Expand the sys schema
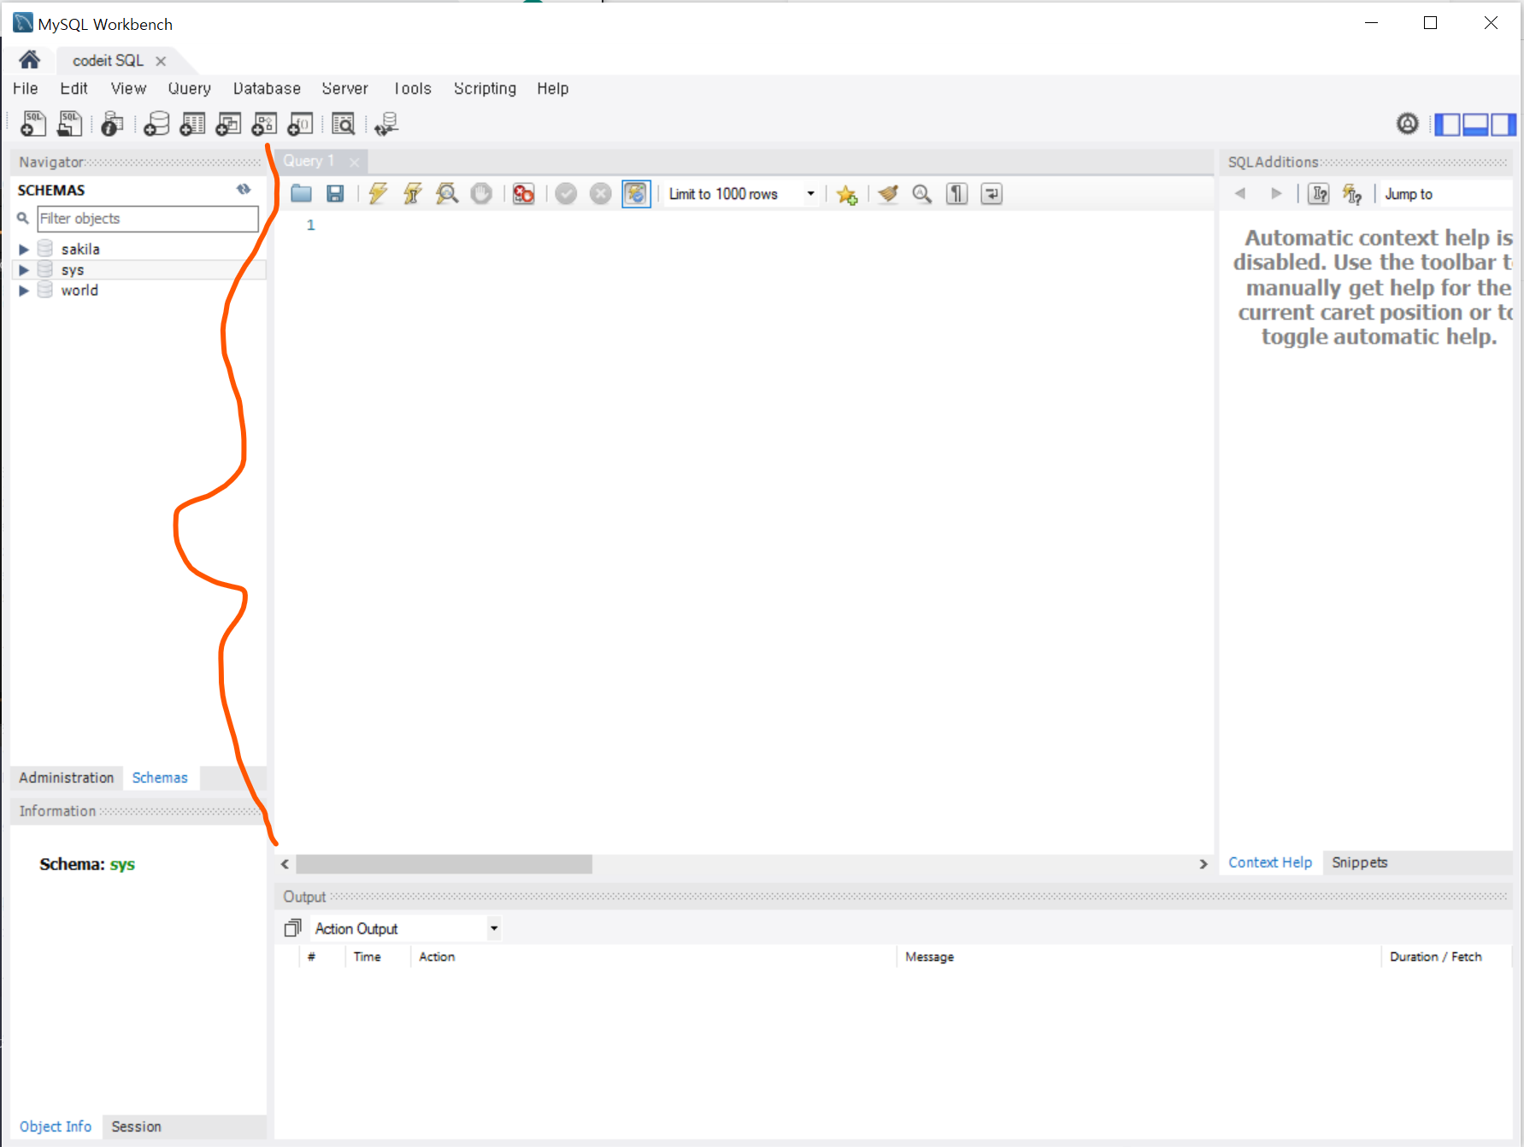 24,270
